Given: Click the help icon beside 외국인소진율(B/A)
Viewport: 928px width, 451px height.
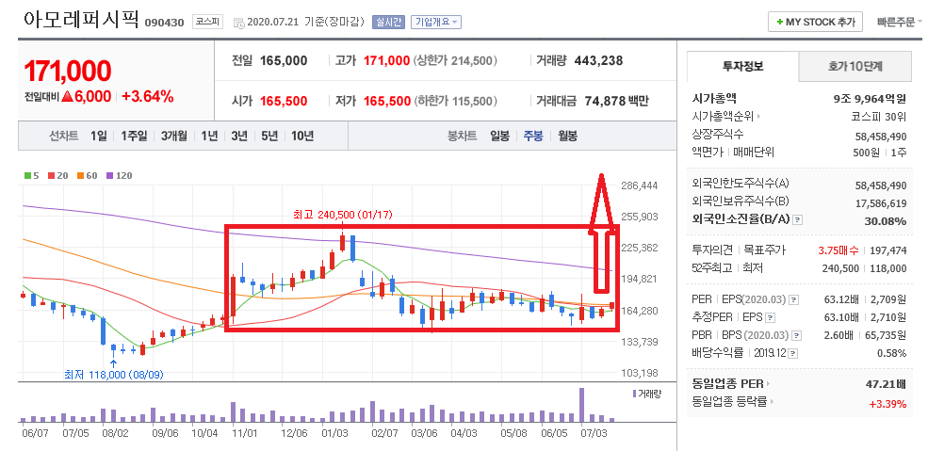Looking at the screenshot, I should (798, 219).
